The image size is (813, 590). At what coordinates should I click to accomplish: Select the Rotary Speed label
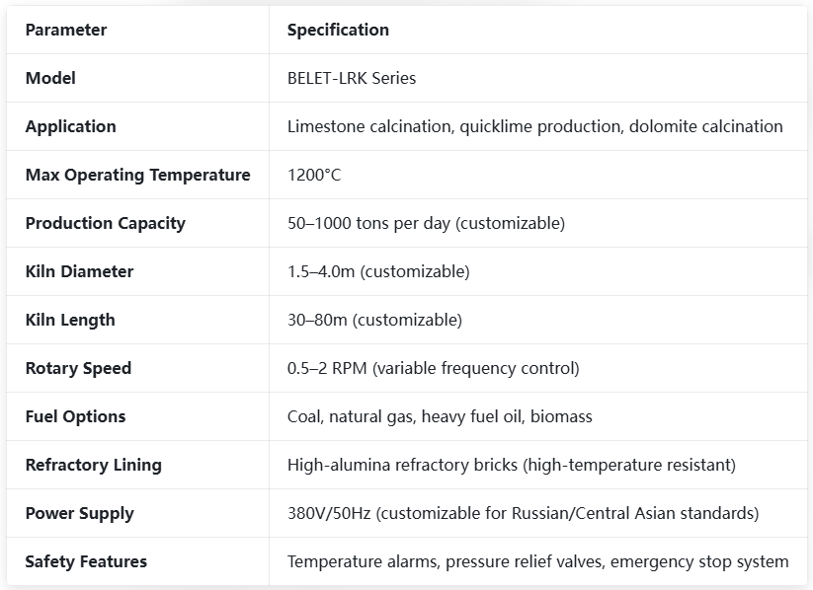tap(78, 368)
